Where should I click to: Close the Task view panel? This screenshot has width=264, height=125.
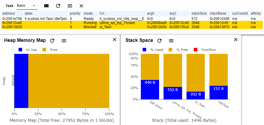(81, 6)
